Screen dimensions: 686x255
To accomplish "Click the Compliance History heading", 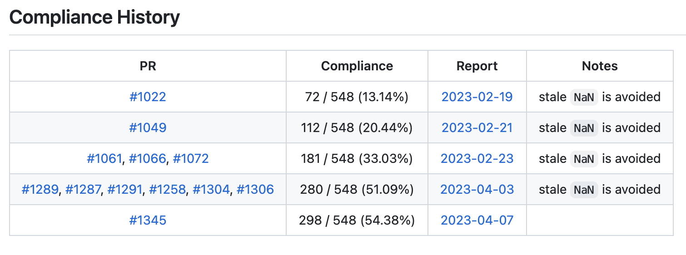I will click(x=94, y=18).
